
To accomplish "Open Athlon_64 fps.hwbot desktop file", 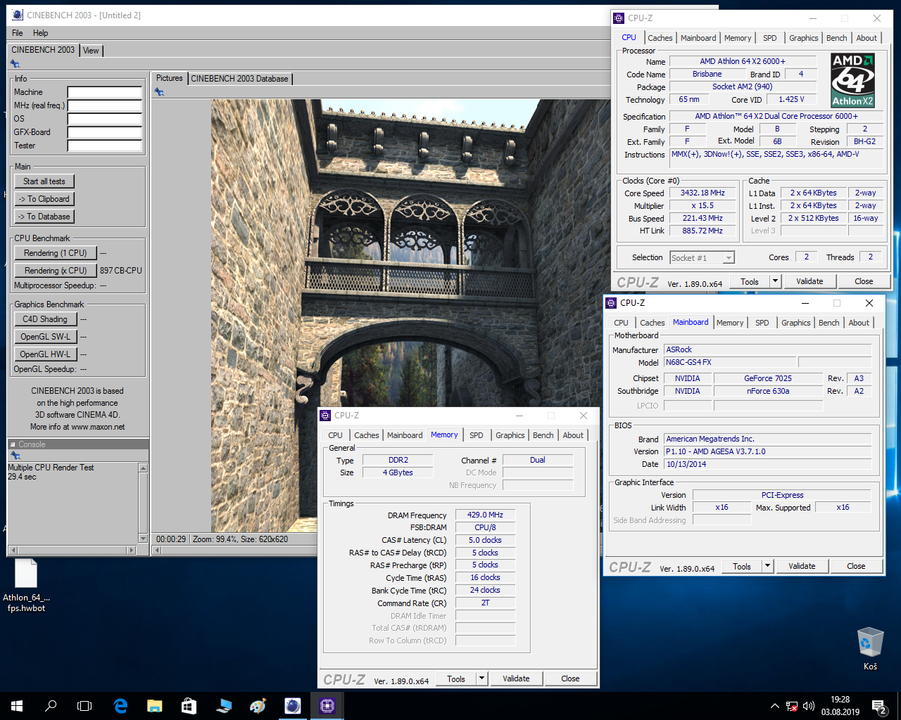I will (26, 585).
